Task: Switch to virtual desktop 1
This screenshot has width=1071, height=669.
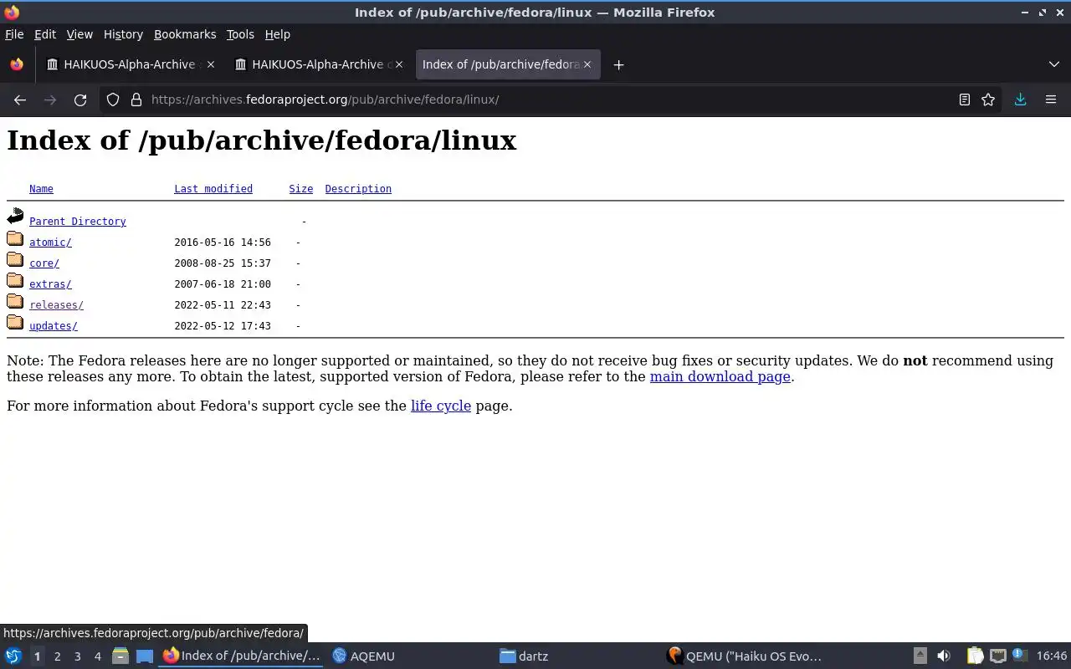Action: (37, 656)
